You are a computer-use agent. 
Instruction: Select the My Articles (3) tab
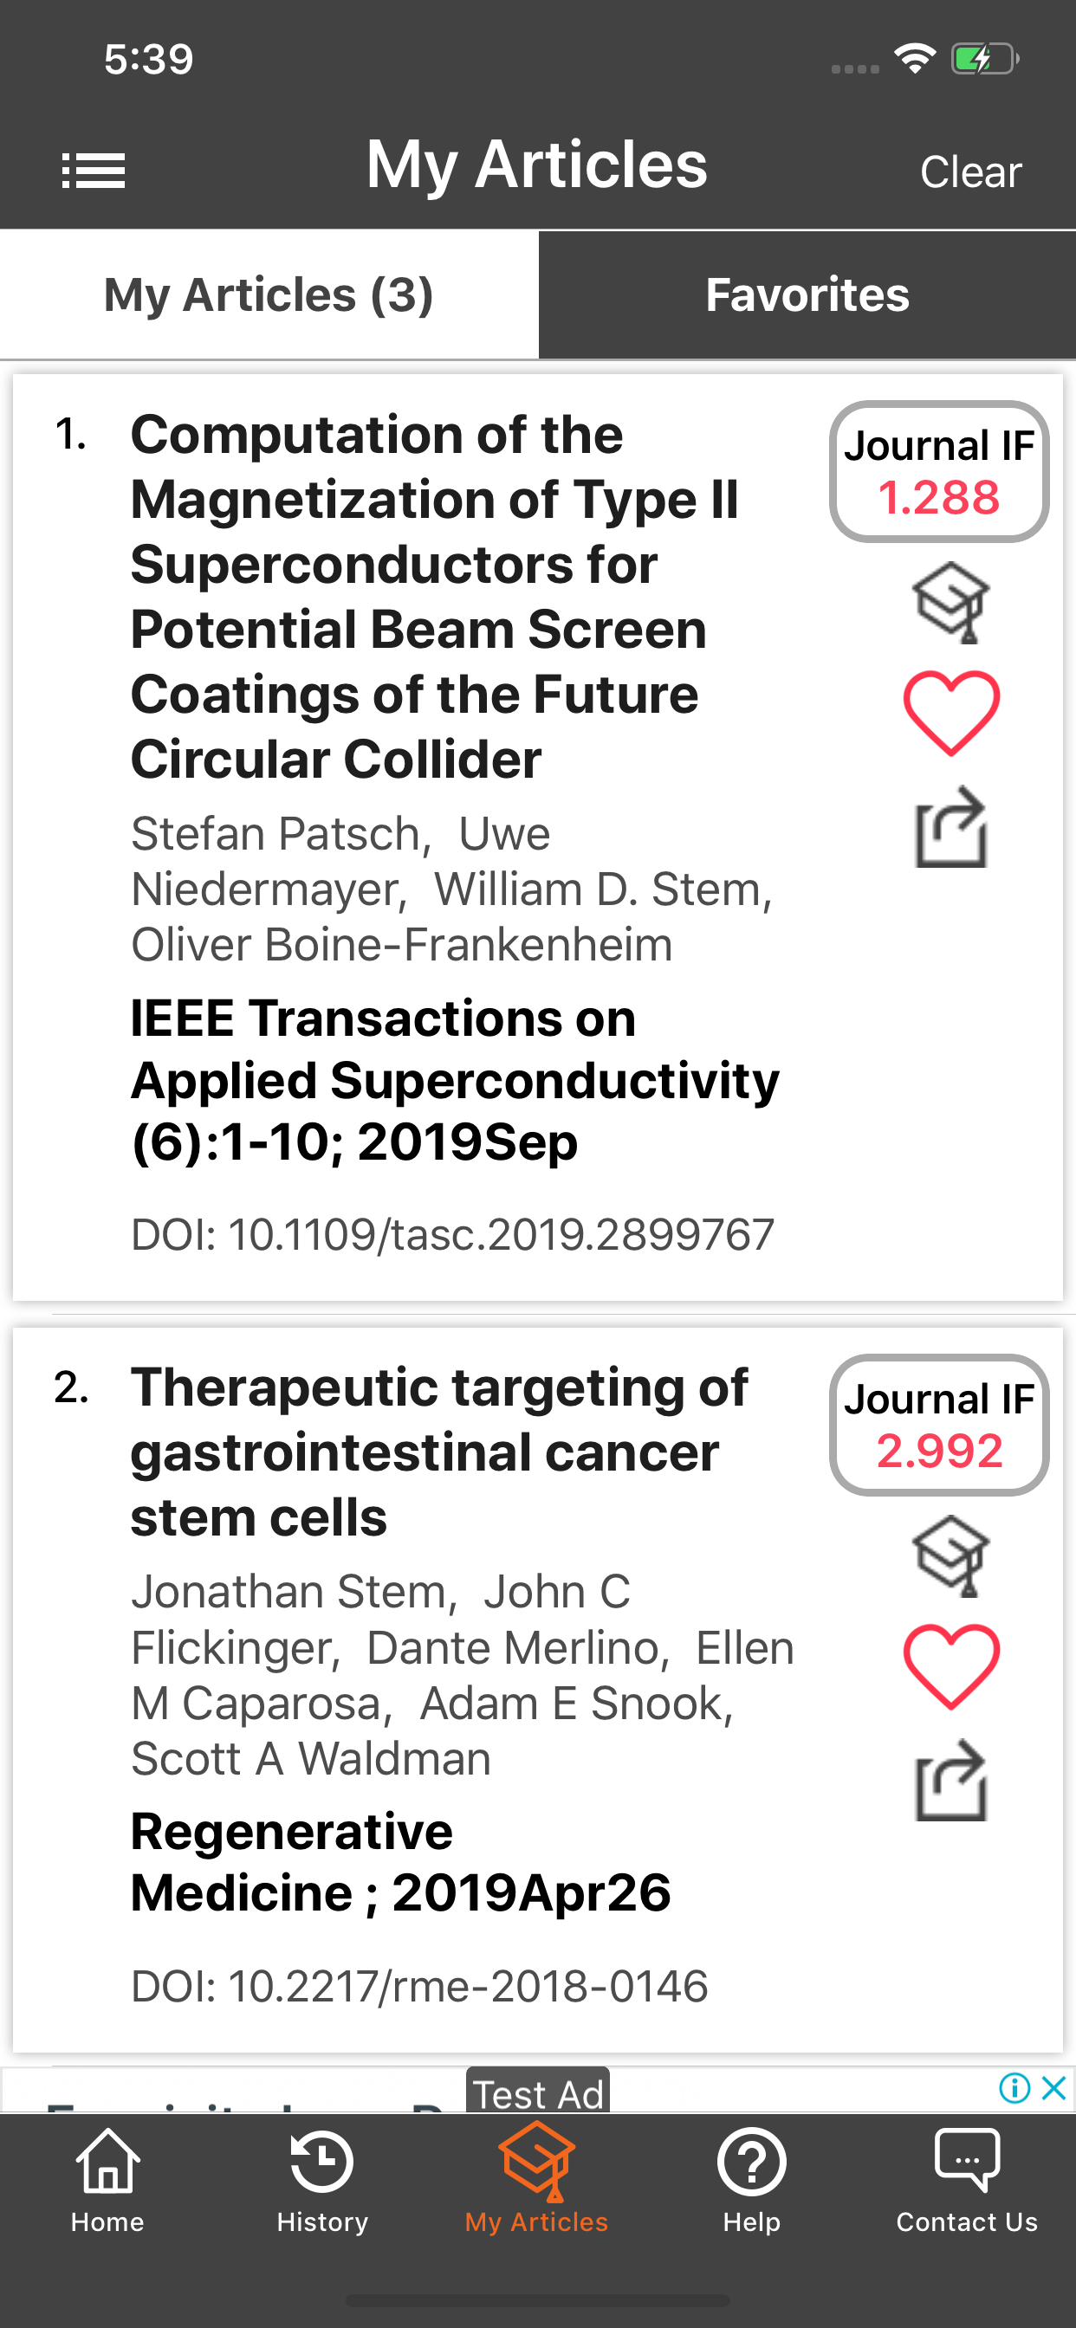click(269, 294)
